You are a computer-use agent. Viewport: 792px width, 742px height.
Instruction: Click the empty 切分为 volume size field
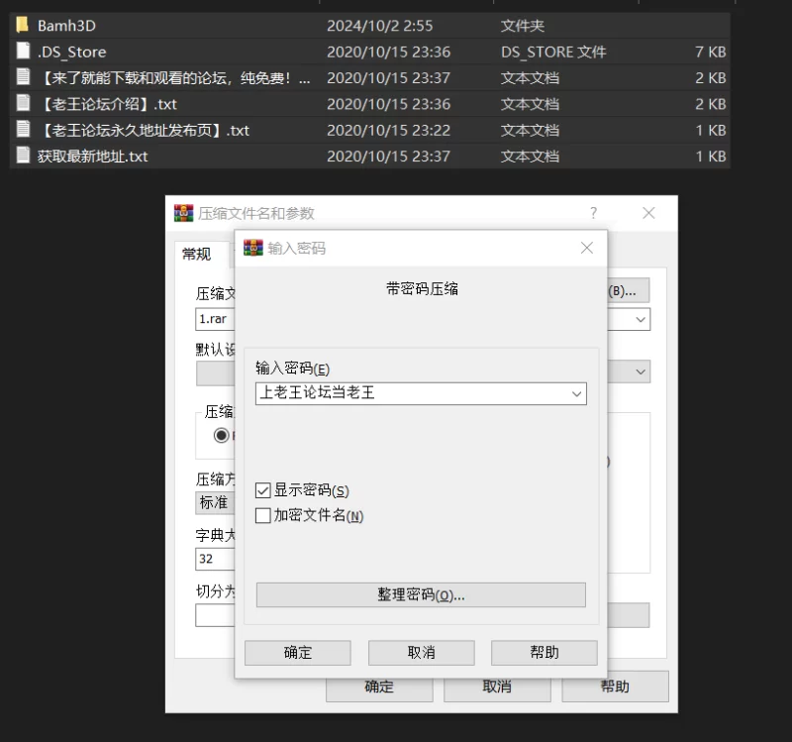click(x=215, y=615)
